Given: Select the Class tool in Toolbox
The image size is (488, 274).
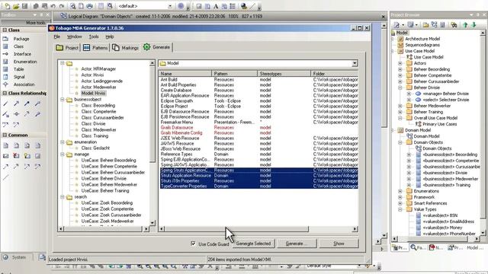Looking at the screenshot, I should [18, 46].
